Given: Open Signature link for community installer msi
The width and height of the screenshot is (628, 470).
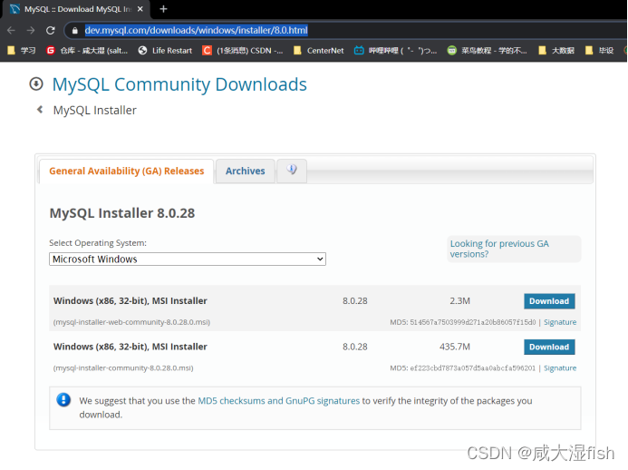Looking at the screenshot, I should [x=560, y=367].
